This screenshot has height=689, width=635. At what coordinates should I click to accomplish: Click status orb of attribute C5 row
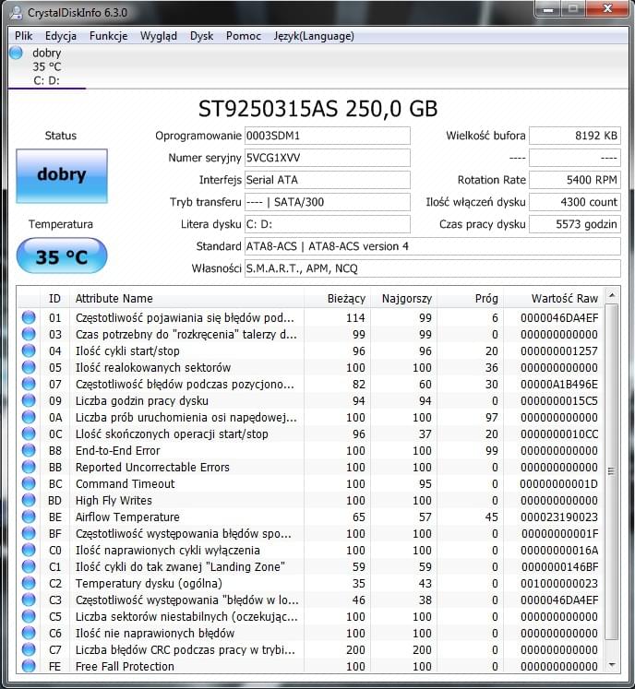[x=29, y=616]
